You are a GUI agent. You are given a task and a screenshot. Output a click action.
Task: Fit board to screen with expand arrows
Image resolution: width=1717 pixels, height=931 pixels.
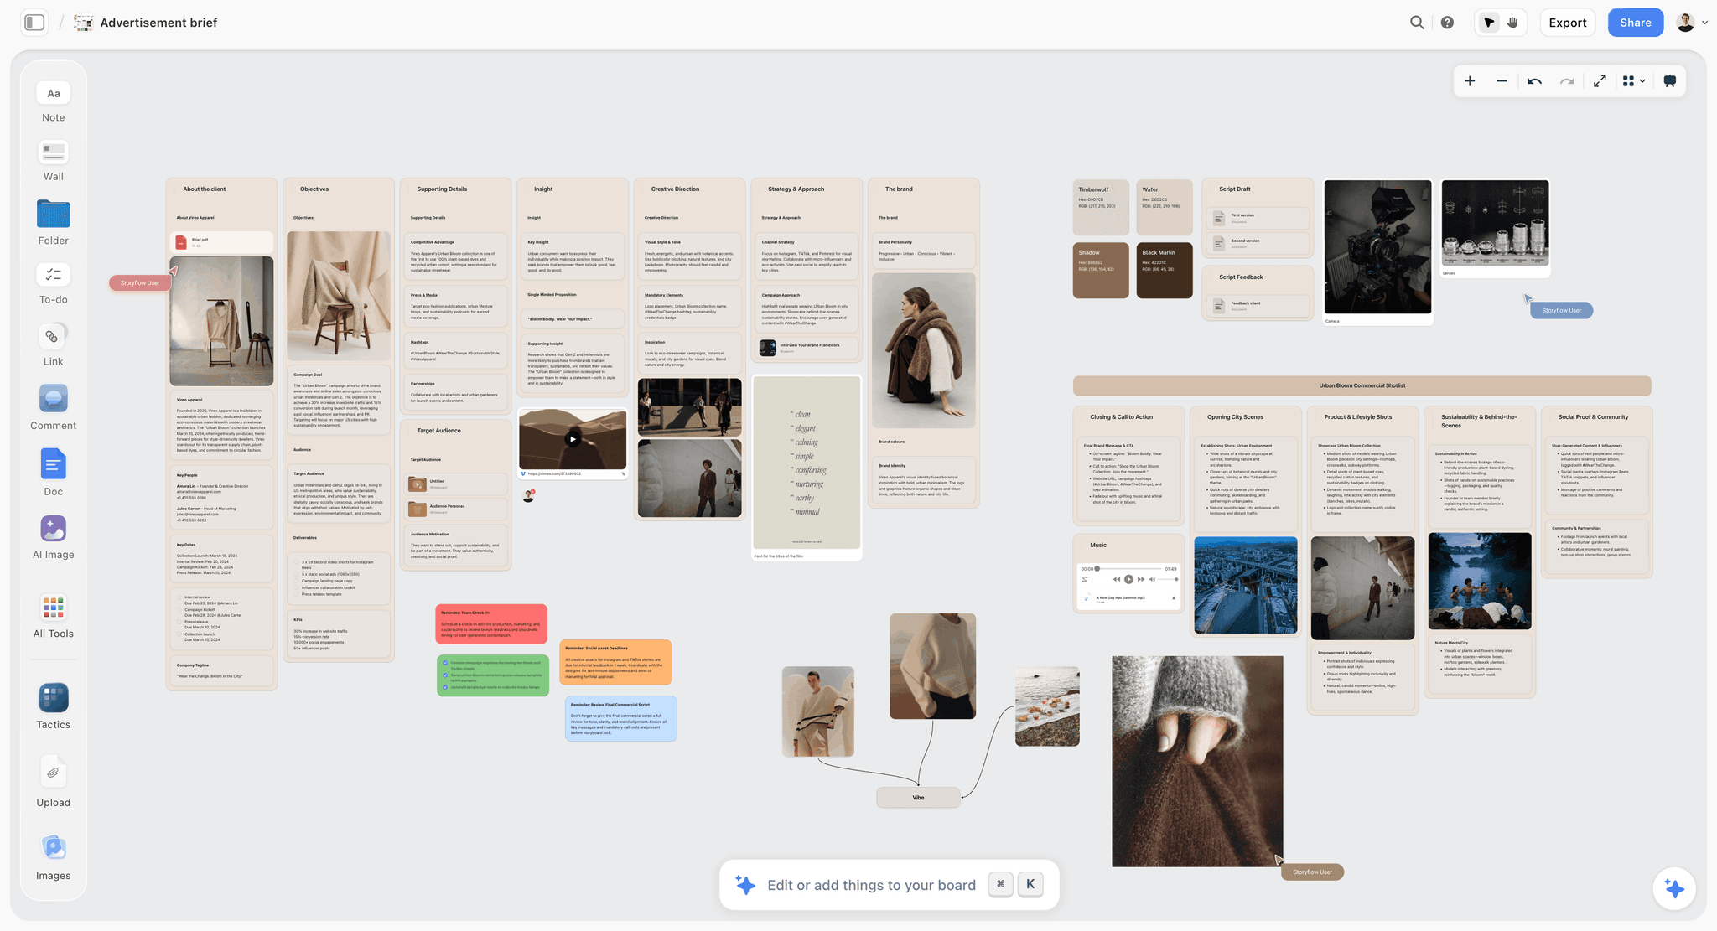1600,81
